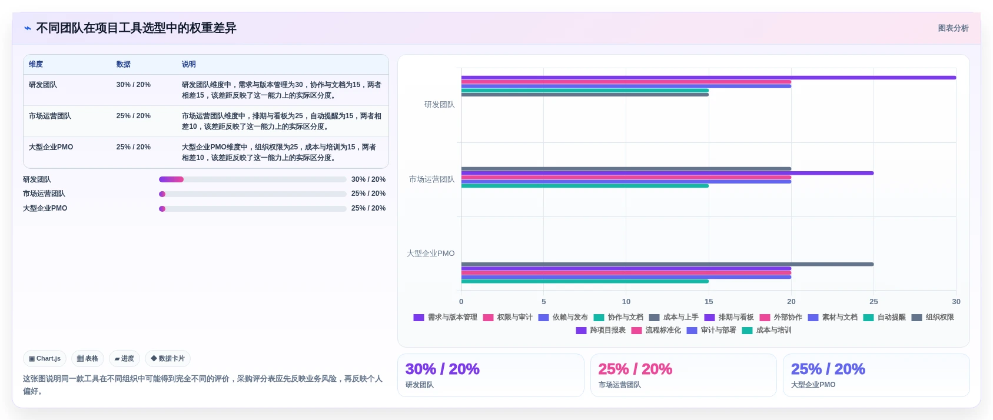Open the 30% / 20% 研发团队 data card

pos(491,375)
